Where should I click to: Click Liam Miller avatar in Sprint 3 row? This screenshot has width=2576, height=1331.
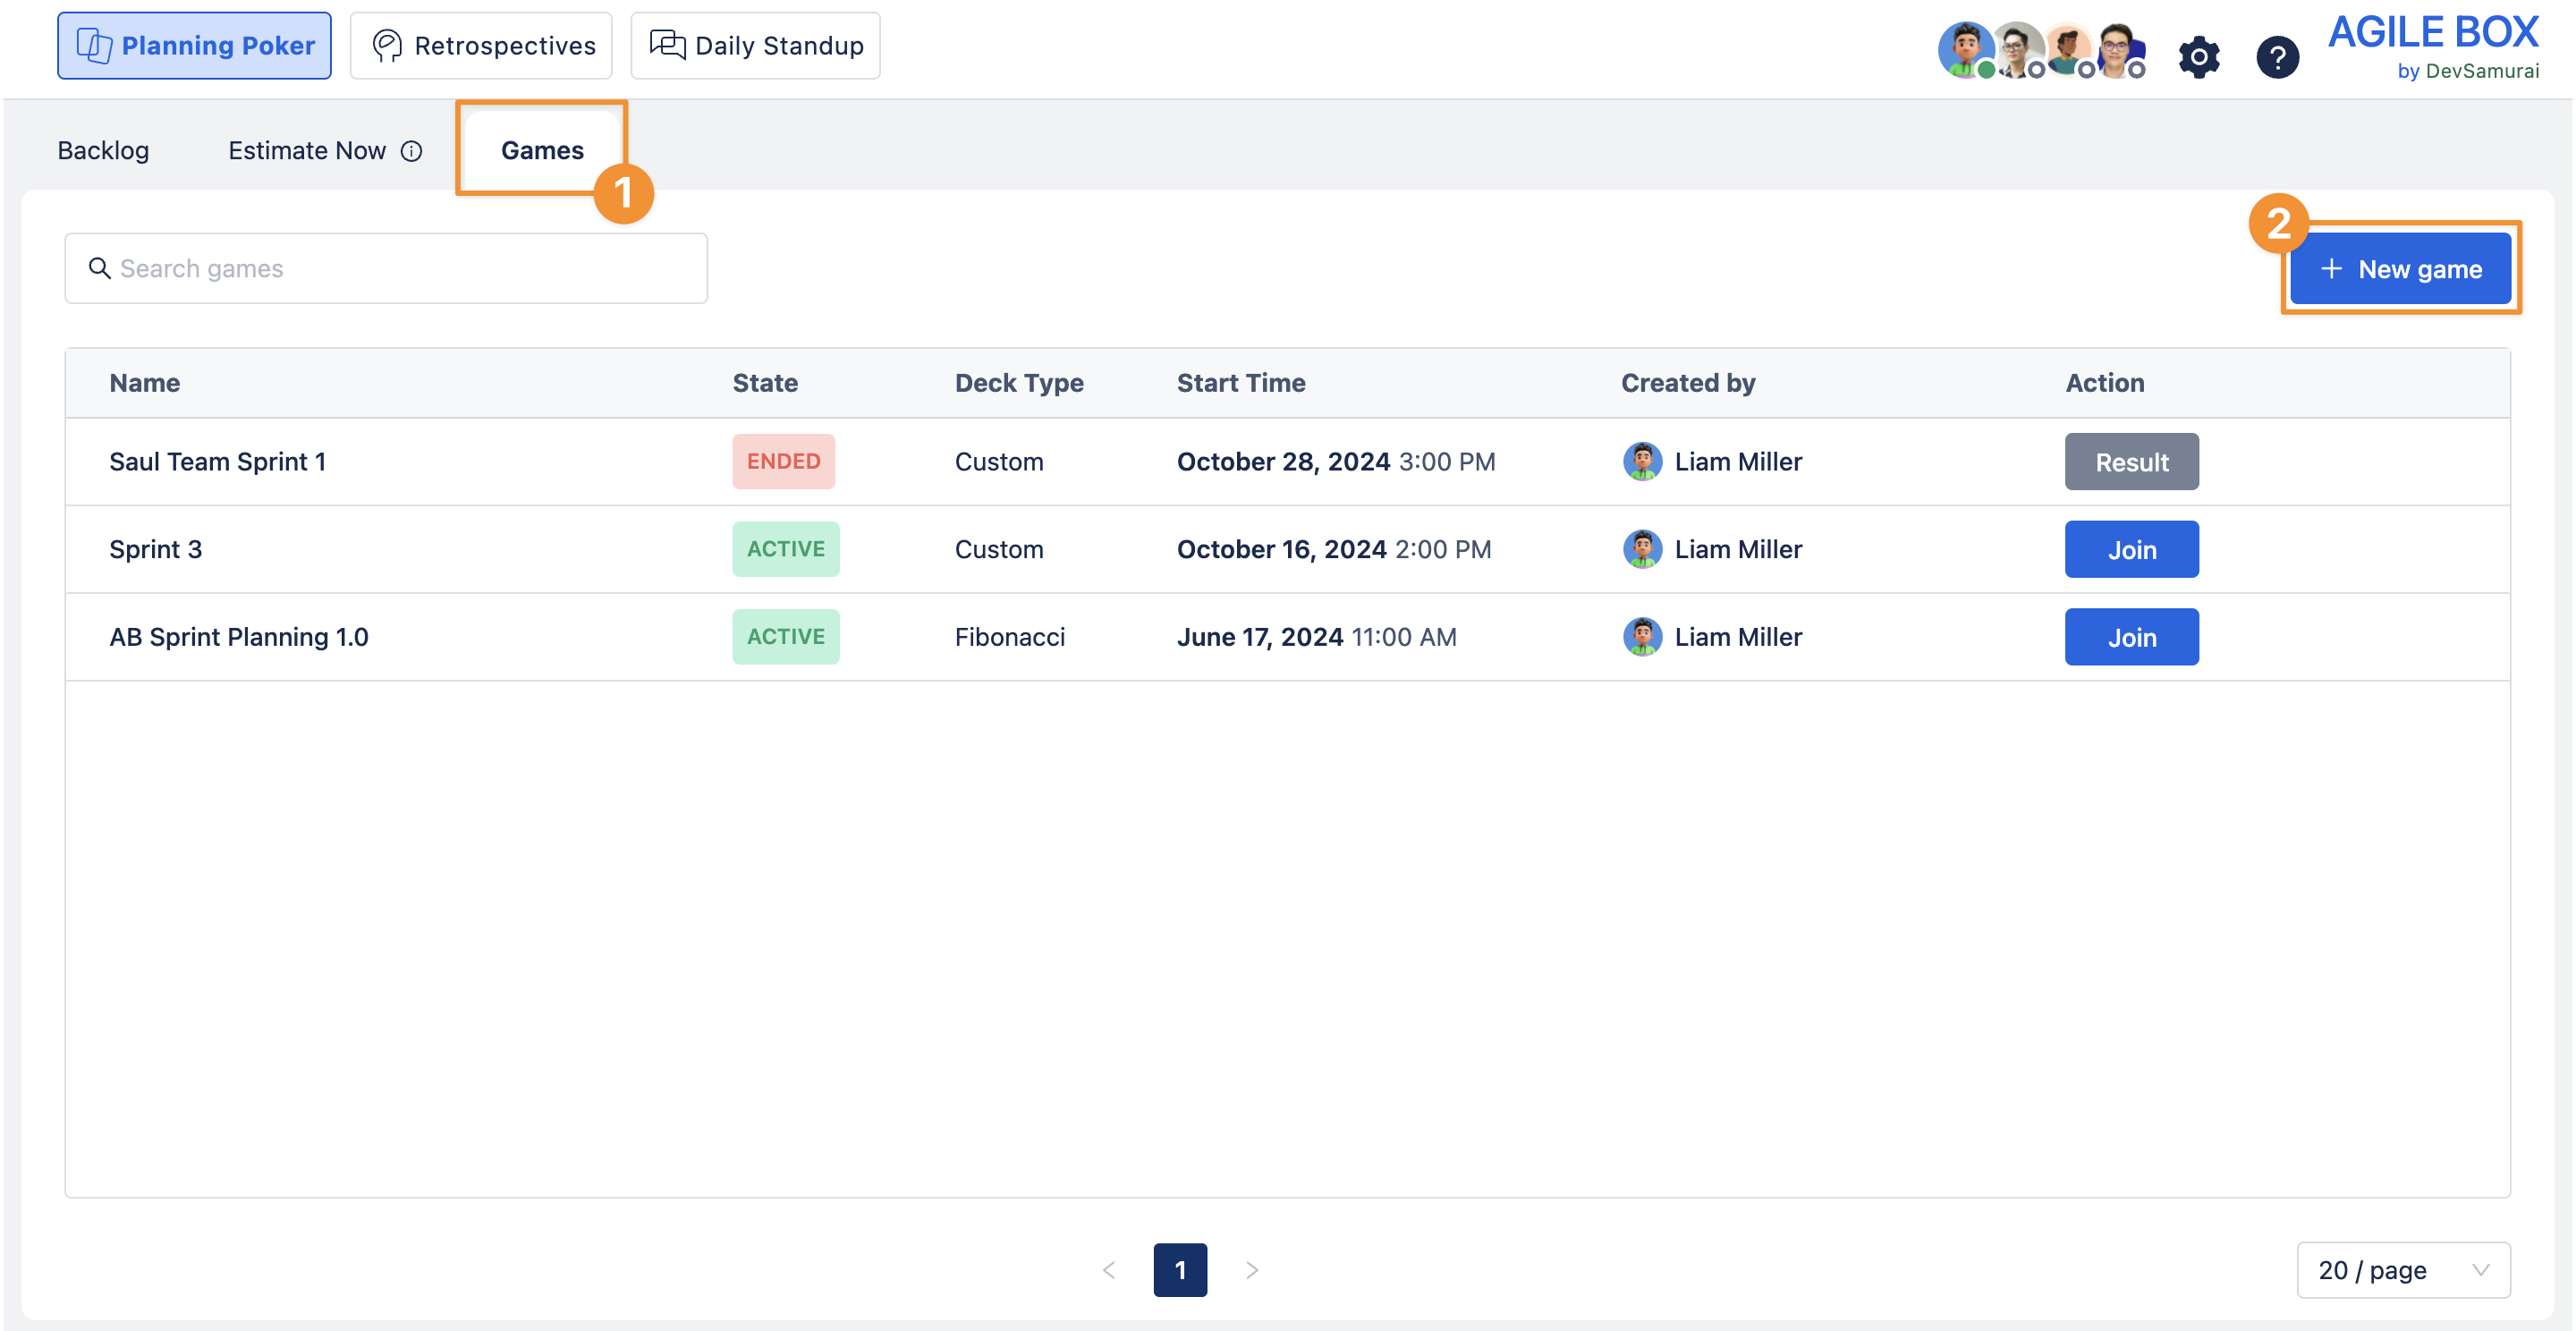1641,549
